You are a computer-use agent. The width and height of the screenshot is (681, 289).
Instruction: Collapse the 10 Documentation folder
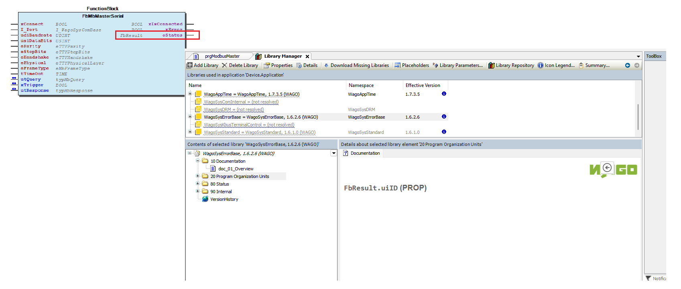tap(197, 161)
